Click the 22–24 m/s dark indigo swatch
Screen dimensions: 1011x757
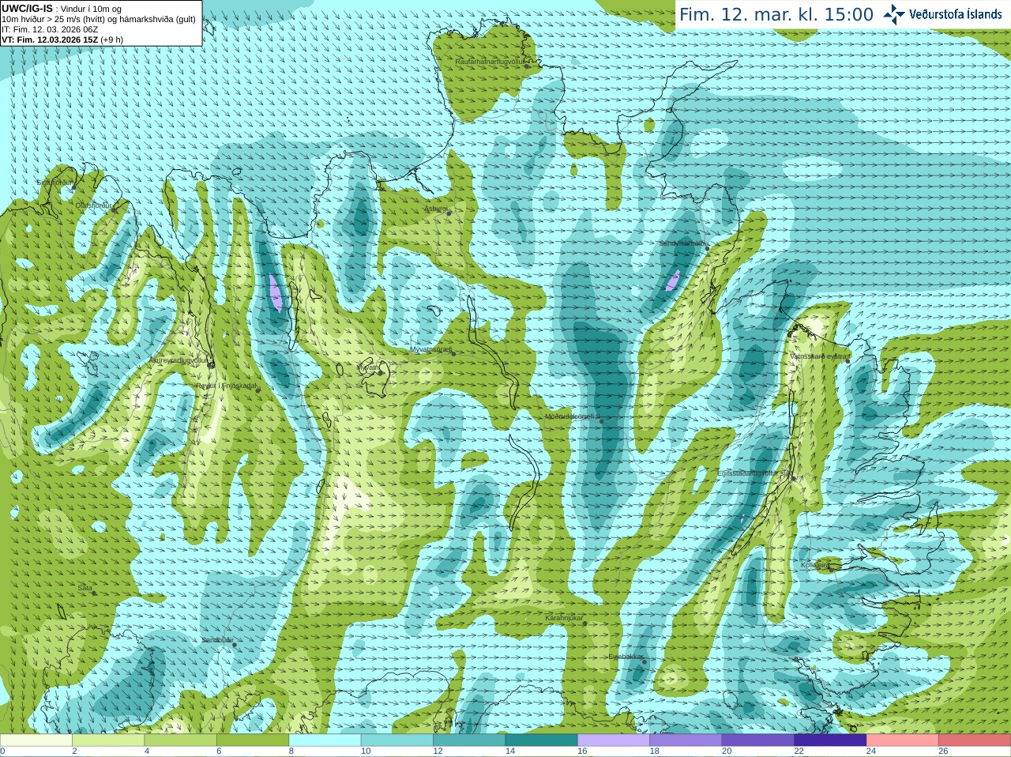(x=831, y=740)
